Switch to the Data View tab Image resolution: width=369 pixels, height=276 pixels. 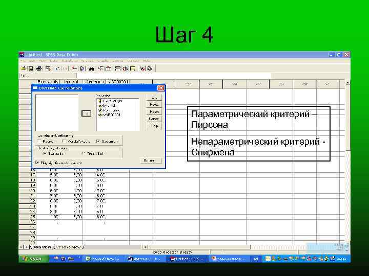(x=42, y=247)
